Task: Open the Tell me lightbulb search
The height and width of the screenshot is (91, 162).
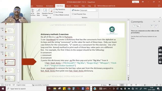Action: [x=95, y=6]
